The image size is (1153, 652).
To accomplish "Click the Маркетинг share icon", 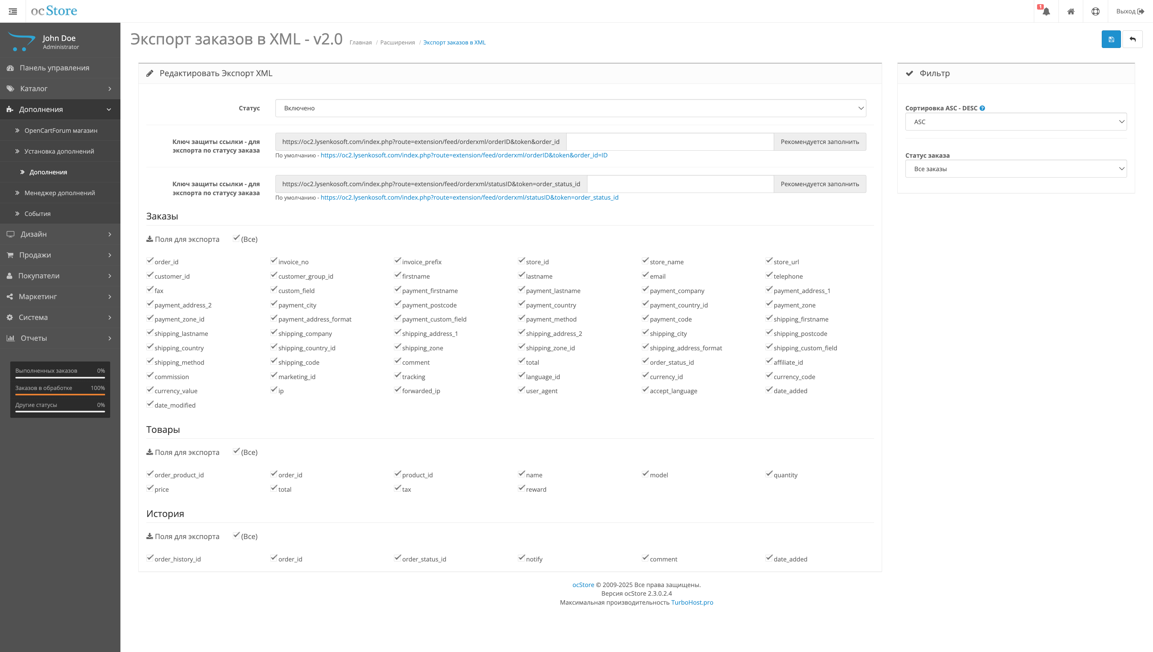I will (x=9, y=297).
